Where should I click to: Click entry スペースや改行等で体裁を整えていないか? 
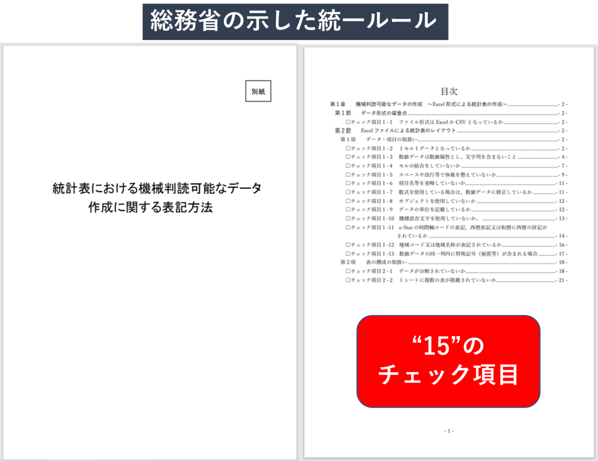pyautogui.click(x=447, y=175)
